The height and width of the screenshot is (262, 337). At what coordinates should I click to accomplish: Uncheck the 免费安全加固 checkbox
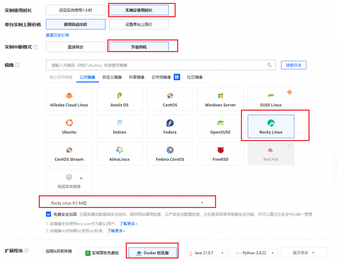point(49,214)
